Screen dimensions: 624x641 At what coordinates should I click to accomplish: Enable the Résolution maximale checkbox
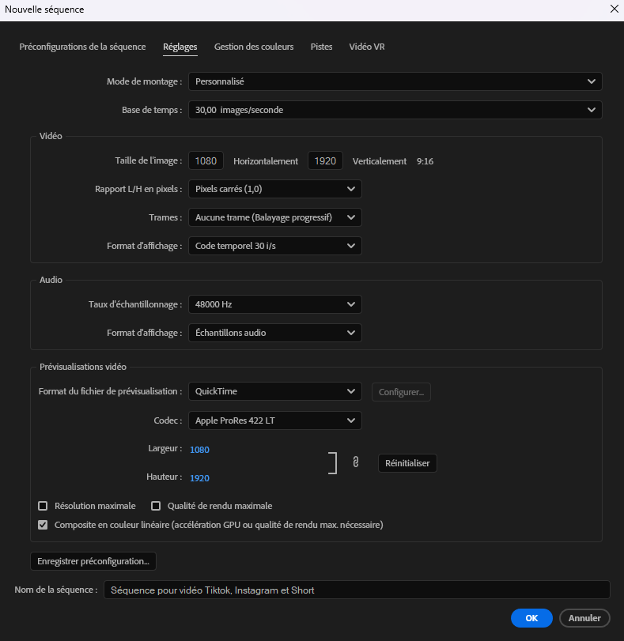tap(43, 506)
